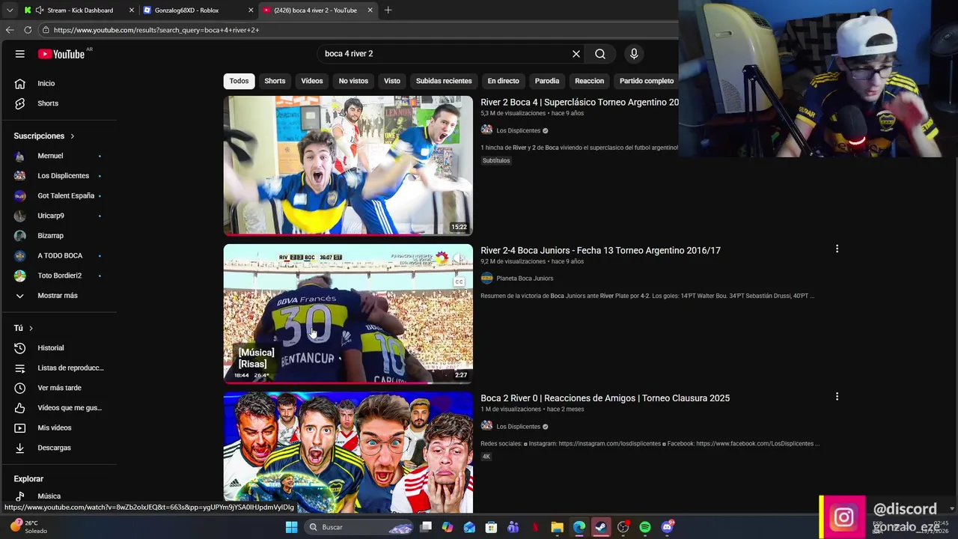Open a new browser tab
958x539 pixels.
(388, 10)
